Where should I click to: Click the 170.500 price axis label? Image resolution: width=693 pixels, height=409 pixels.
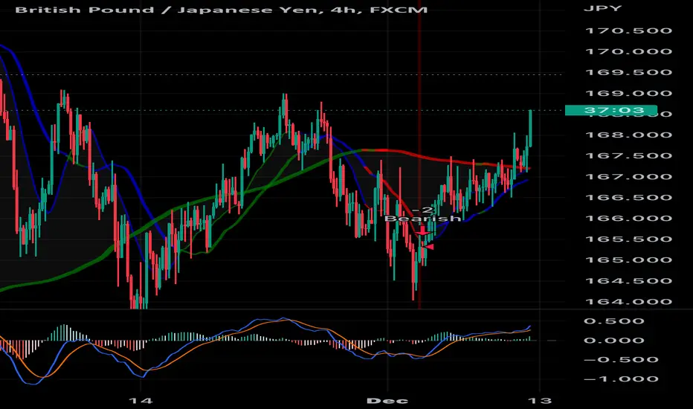pos(628,30)
